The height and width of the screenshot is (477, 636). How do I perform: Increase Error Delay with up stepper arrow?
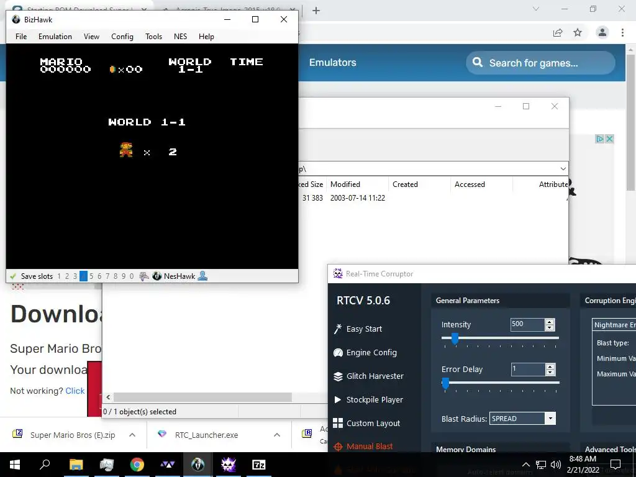coord(550,366)
